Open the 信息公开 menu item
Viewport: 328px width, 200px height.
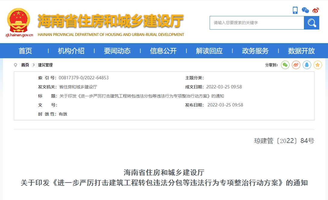[163, 51]
